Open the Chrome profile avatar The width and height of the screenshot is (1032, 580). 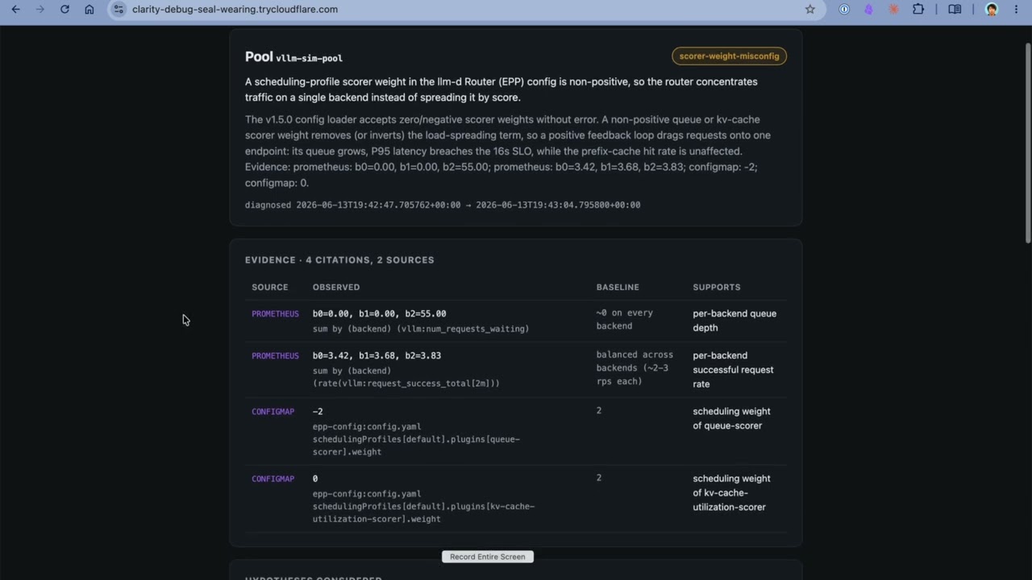tap(992, 9)
